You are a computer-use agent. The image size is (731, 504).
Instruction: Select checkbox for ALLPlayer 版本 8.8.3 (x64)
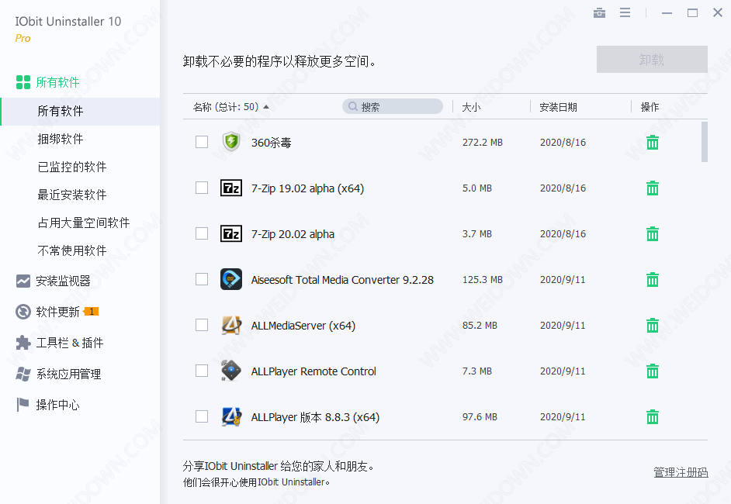(202, 416)
